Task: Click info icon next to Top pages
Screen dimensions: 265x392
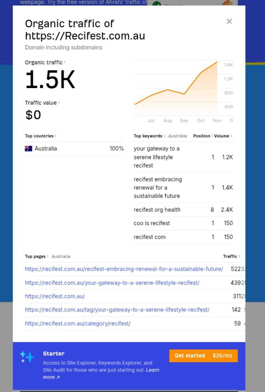Action: point(48,256)
